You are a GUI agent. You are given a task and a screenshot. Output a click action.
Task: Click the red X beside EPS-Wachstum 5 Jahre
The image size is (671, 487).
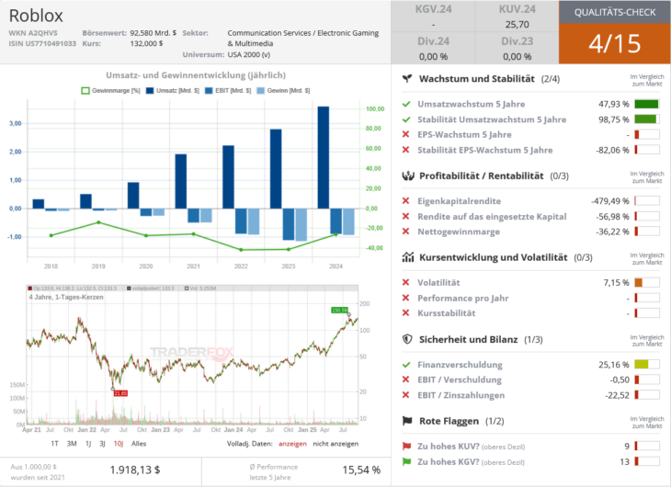pyautogui.click(x=405, y=134)
